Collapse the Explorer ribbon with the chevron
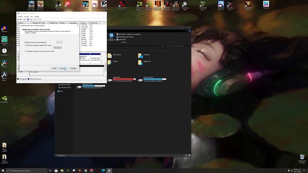Image resolution: width=308 pixels, height=173 pixels. click(187, 31)
